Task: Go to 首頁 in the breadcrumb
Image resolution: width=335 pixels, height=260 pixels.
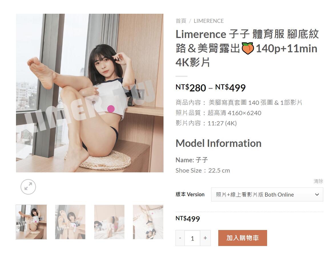Action: click(x=181, y=21)
